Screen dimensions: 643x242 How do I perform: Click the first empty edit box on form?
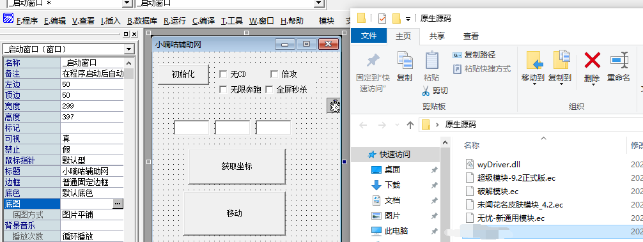[x=192, y=127]
